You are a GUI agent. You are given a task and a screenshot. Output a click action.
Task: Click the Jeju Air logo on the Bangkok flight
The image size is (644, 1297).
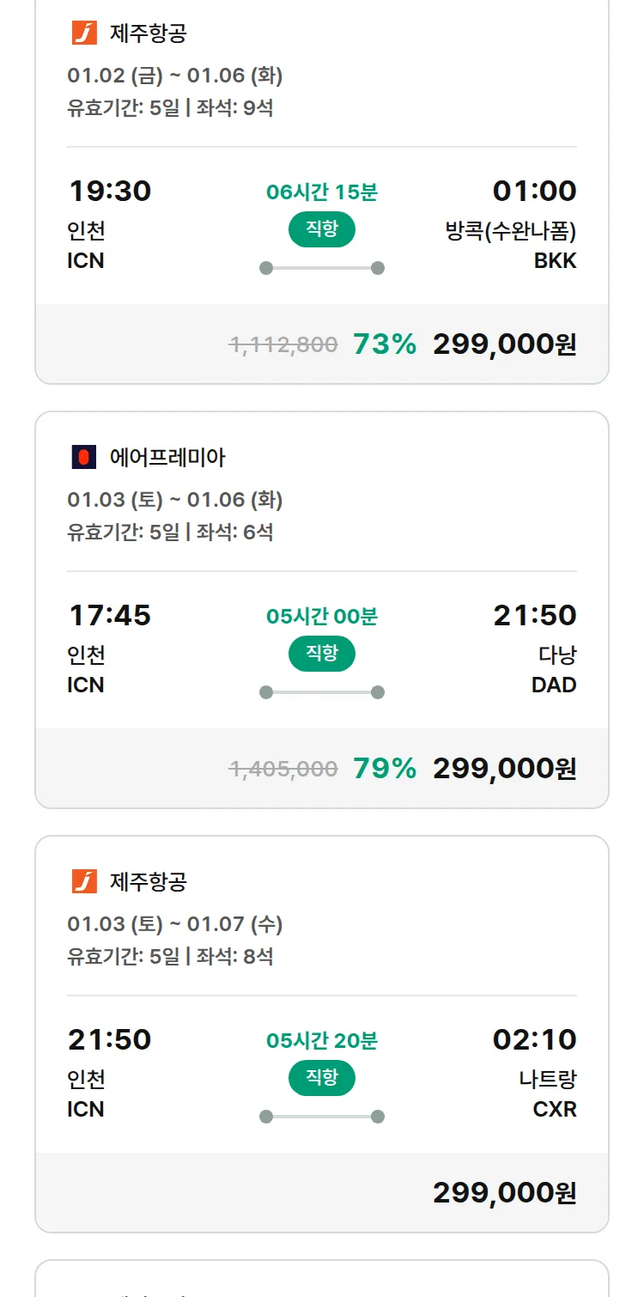84,33
